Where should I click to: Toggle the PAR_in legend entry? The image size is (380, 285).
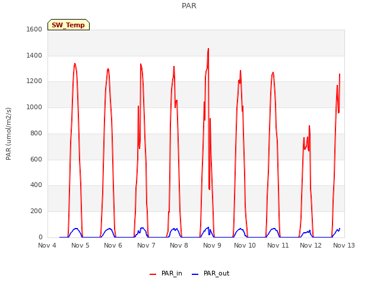point(166,274)
